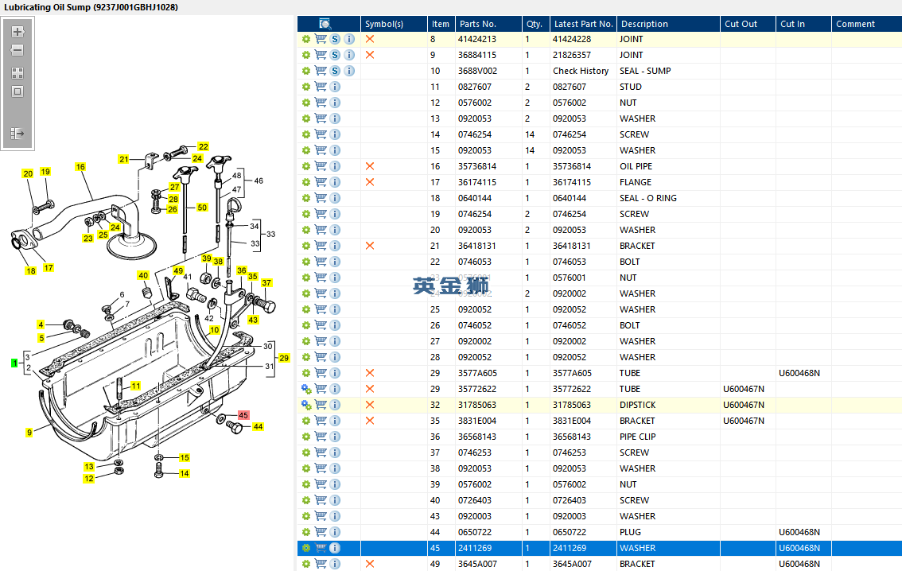The width and height of the screenshot is (902, 571).
Task: Click gear icon for item 32 DIPSTICK
Action: click(x=306, y=405)
